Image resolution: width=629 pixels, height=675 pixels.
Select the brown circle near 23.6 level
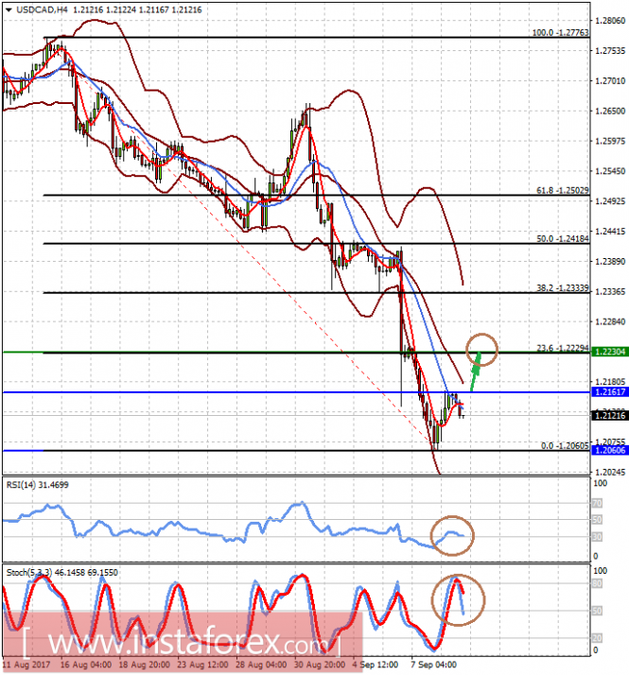tap(481, 350)
